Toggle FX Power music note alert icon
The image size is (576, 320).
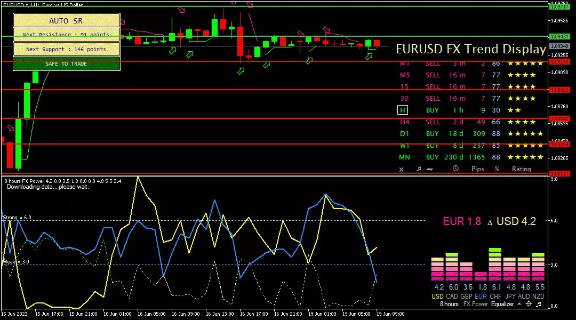pos(539,304)
